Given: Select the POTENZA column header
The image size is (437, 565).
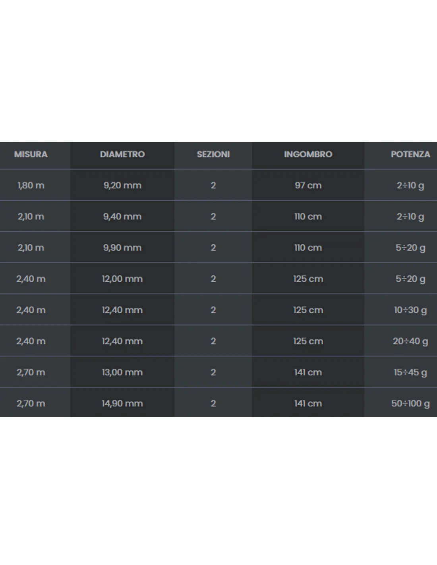Looking at the screenshot, I should (x=410, y=154).
